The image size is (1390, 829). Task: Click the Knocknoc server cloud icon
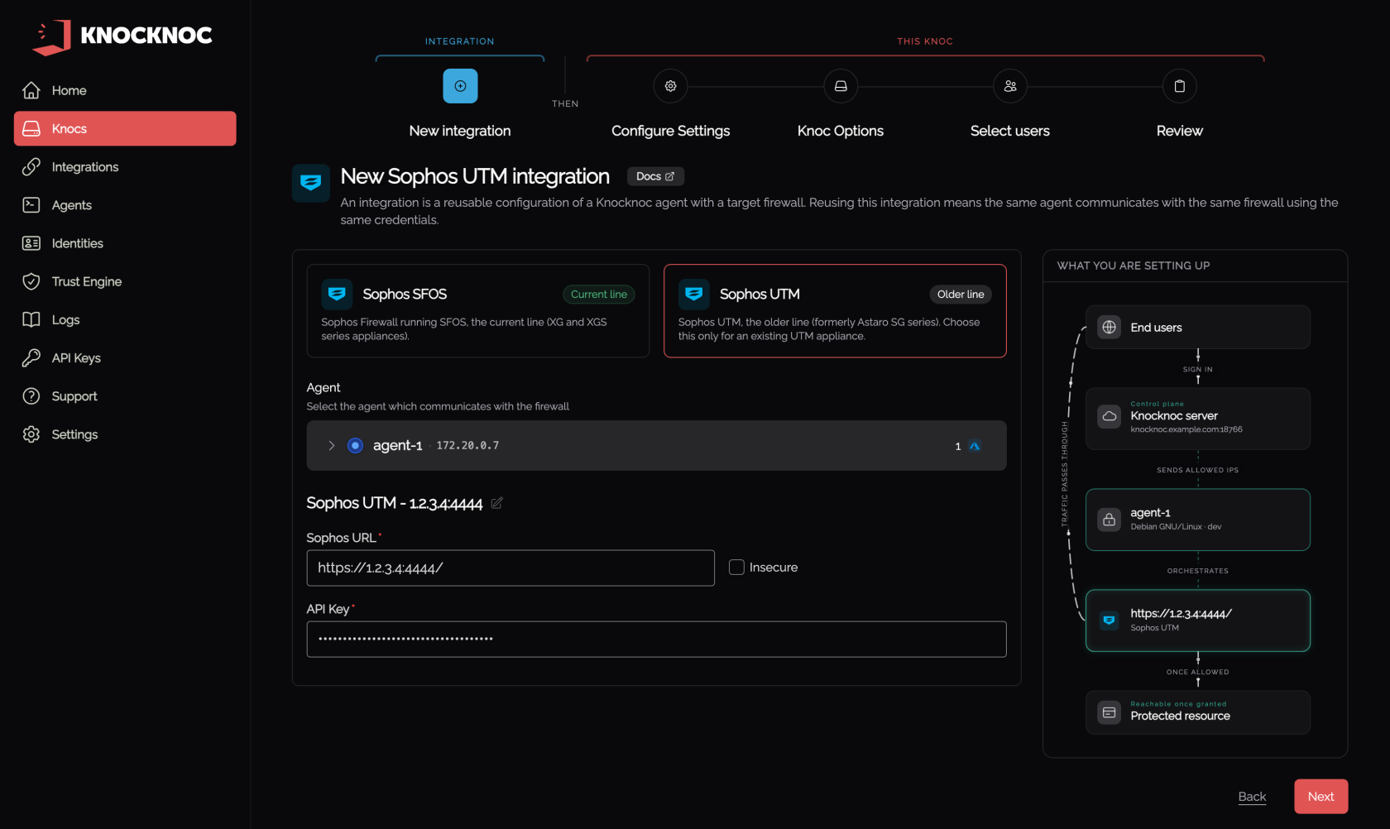(x=1110, y=416)
